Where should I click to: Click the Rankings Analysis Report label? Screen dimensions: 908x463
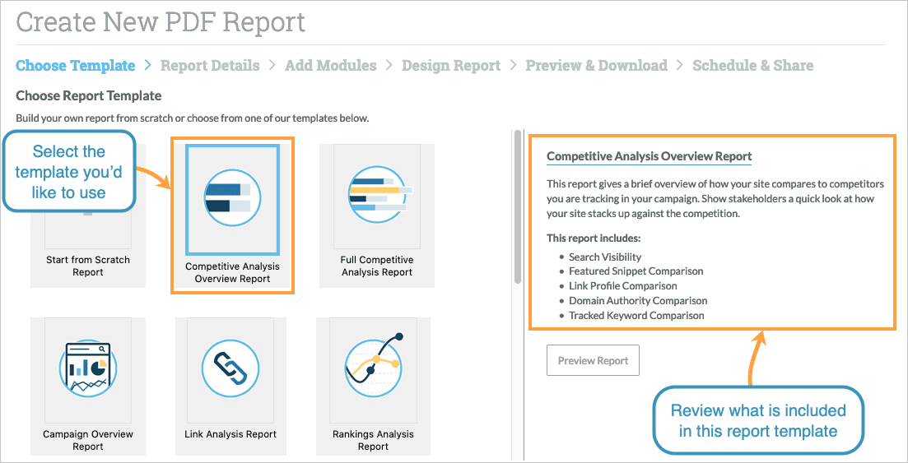[x=374, y=440]
